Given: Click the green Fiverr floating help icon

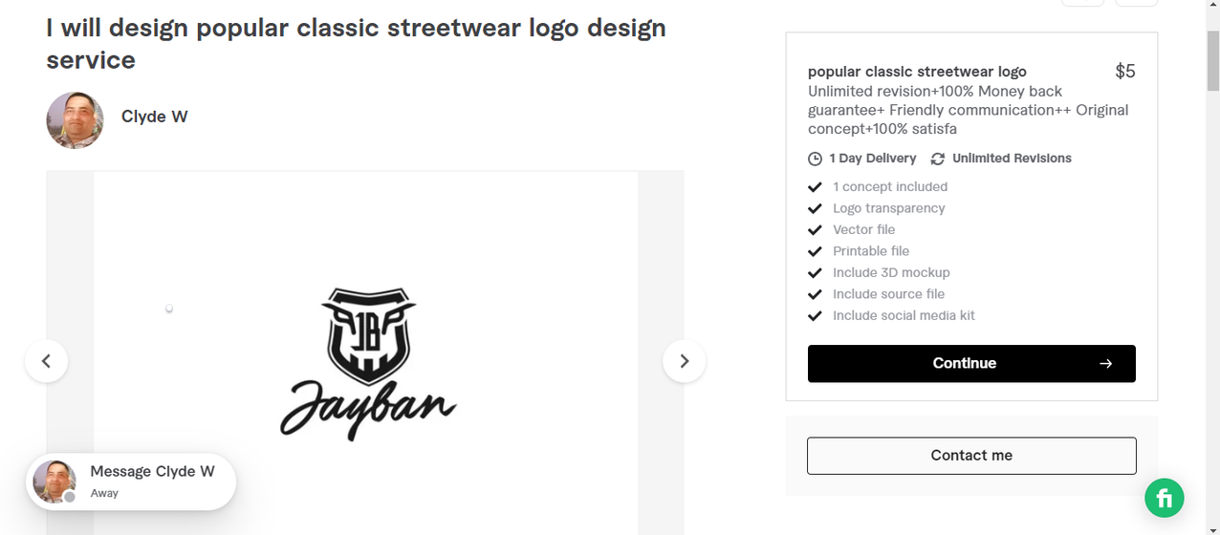Looking at the screenshot, I should [x=1164, y=498].
